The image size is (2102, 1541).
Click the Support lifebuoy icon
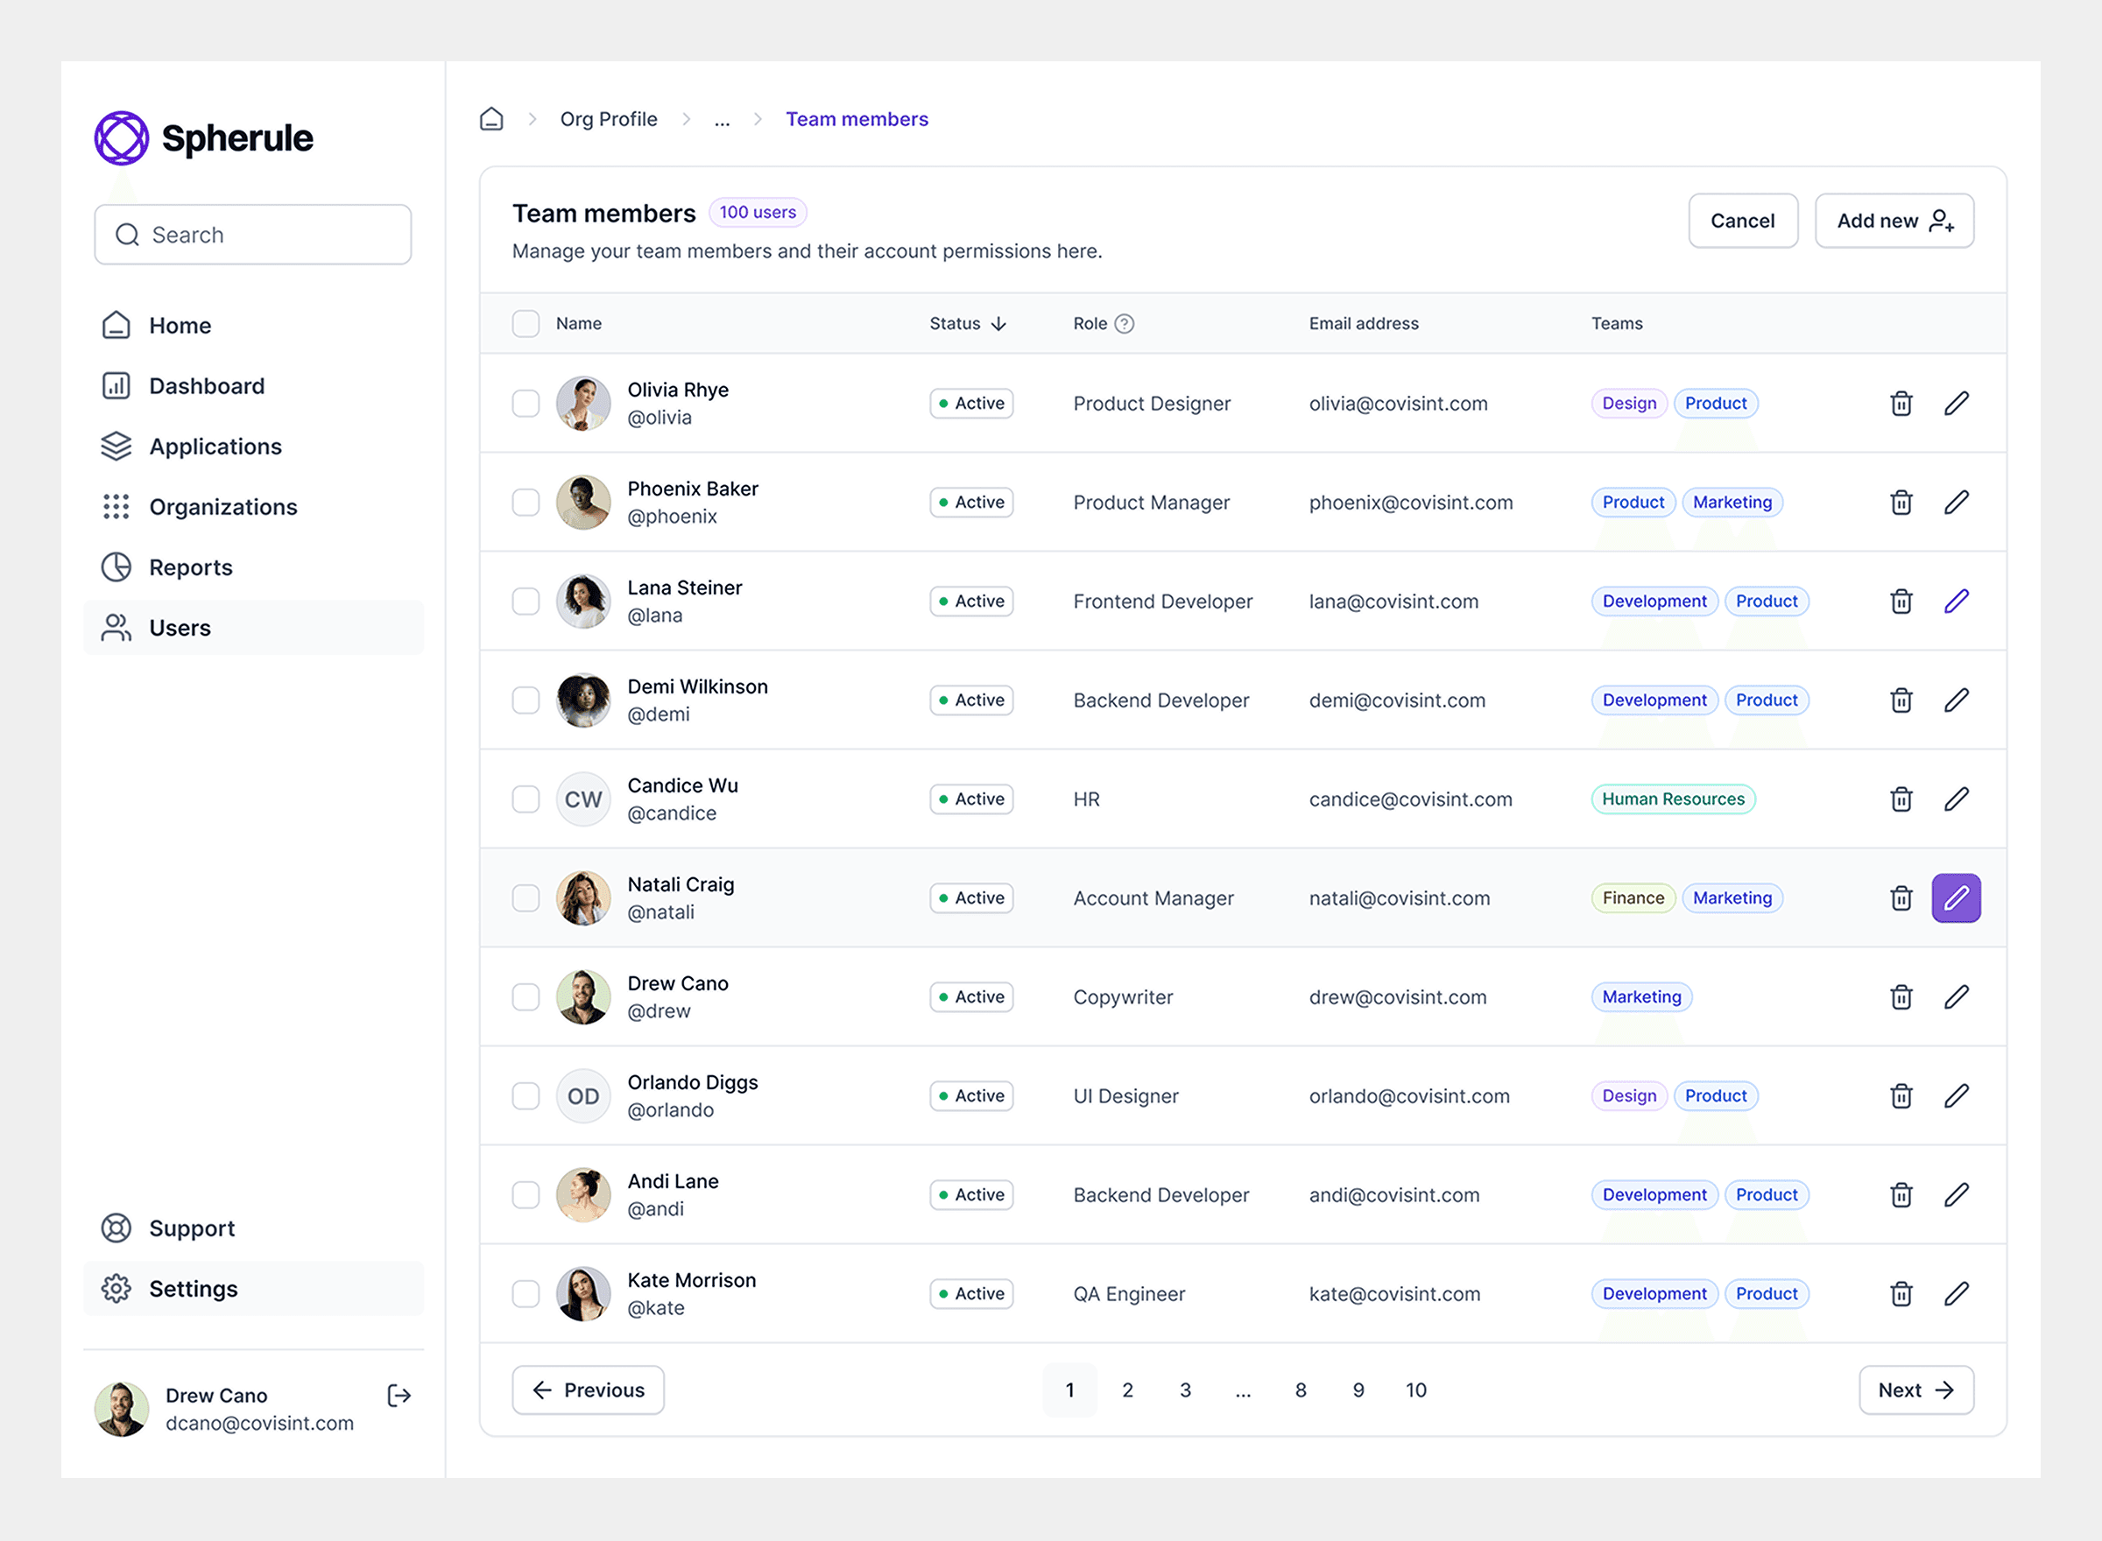pyautogui.click(x=116, y=1228)
